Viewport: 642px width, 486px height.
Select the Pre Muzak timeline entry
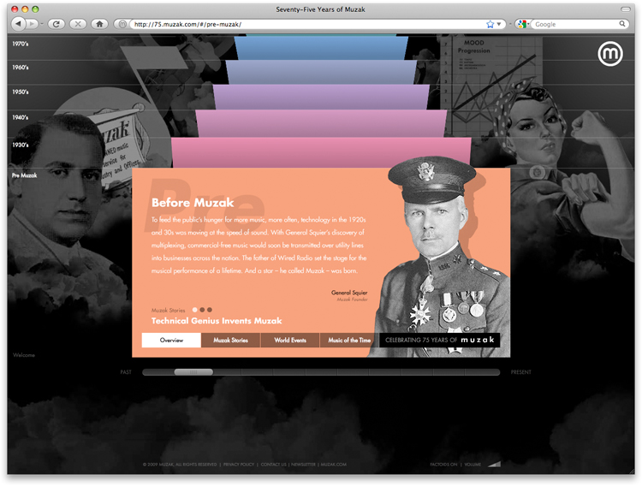pyautogui.click(x=24, y=175)
